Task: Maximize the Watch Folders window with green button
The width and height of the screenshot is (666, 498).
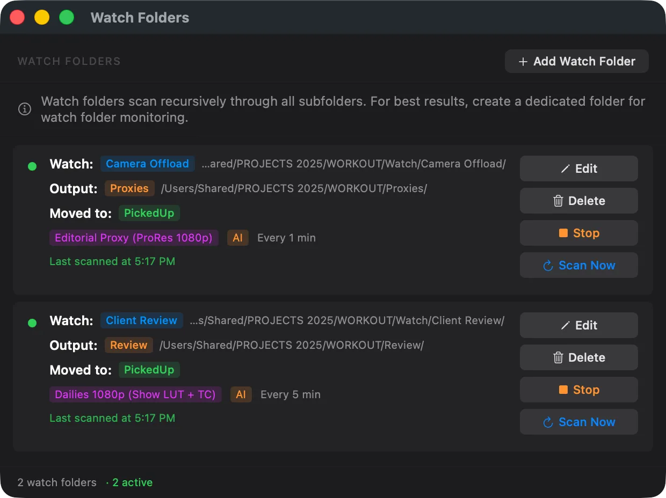Action: coord(67,18)
